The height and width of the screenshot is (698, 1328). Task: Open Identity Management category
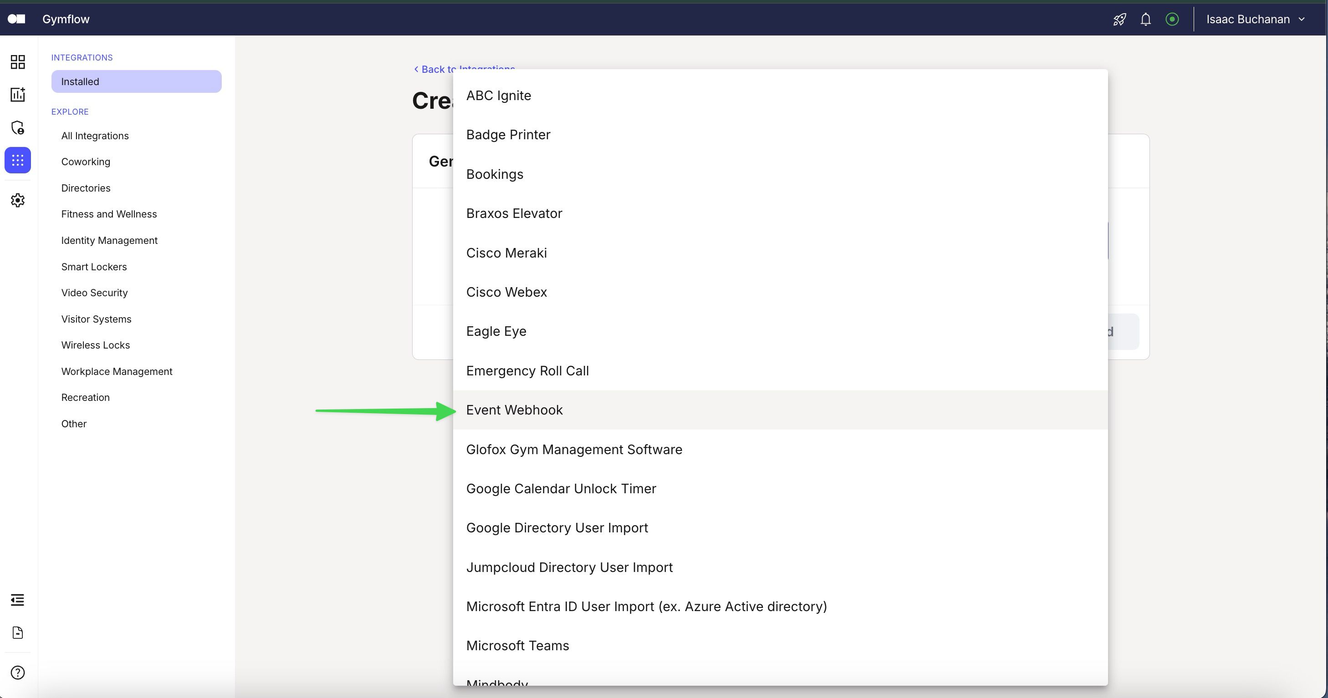109,241
